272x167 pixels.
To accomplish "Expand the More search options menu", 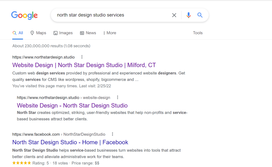I will point(110,33).
